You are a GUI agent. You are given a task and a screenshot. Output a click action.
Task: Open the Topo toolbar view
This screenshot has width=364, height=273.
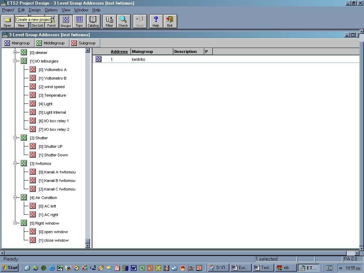pos(79,21)
